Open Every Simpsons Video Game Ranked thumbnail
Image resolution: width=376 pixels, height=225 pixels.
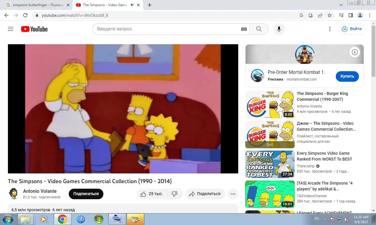pos(270,164)
